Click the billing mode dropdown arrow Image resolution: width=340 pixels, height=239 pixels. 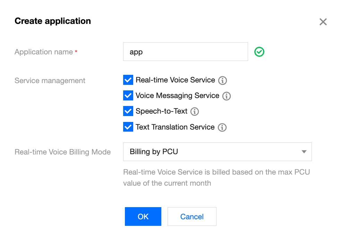coord(304,152)
